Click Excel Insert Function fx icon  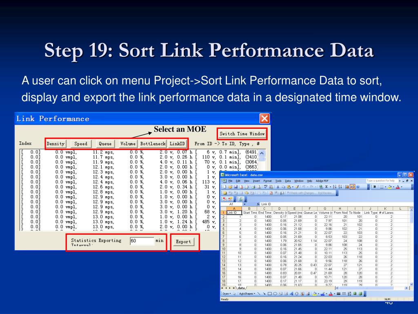[258, 204]
